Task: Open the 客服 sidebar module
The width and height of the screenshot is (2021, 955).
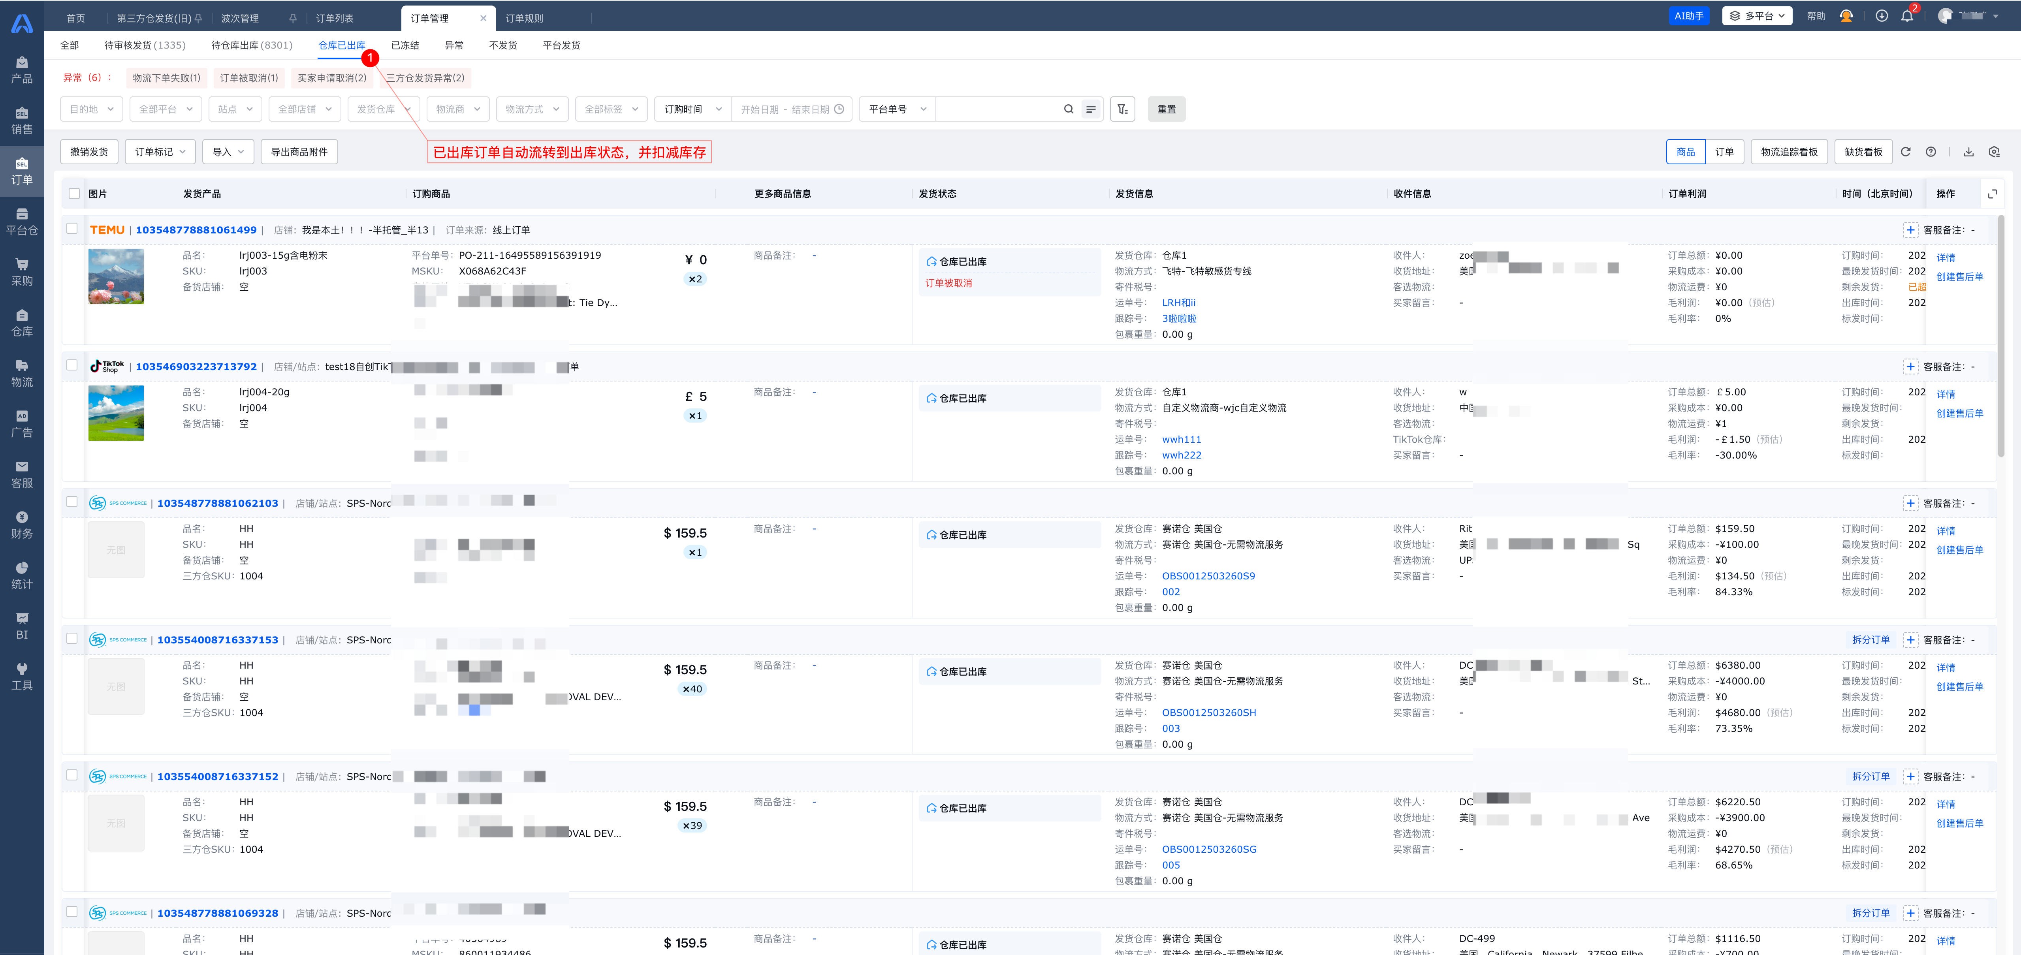Action: click(x=22, y=474)
